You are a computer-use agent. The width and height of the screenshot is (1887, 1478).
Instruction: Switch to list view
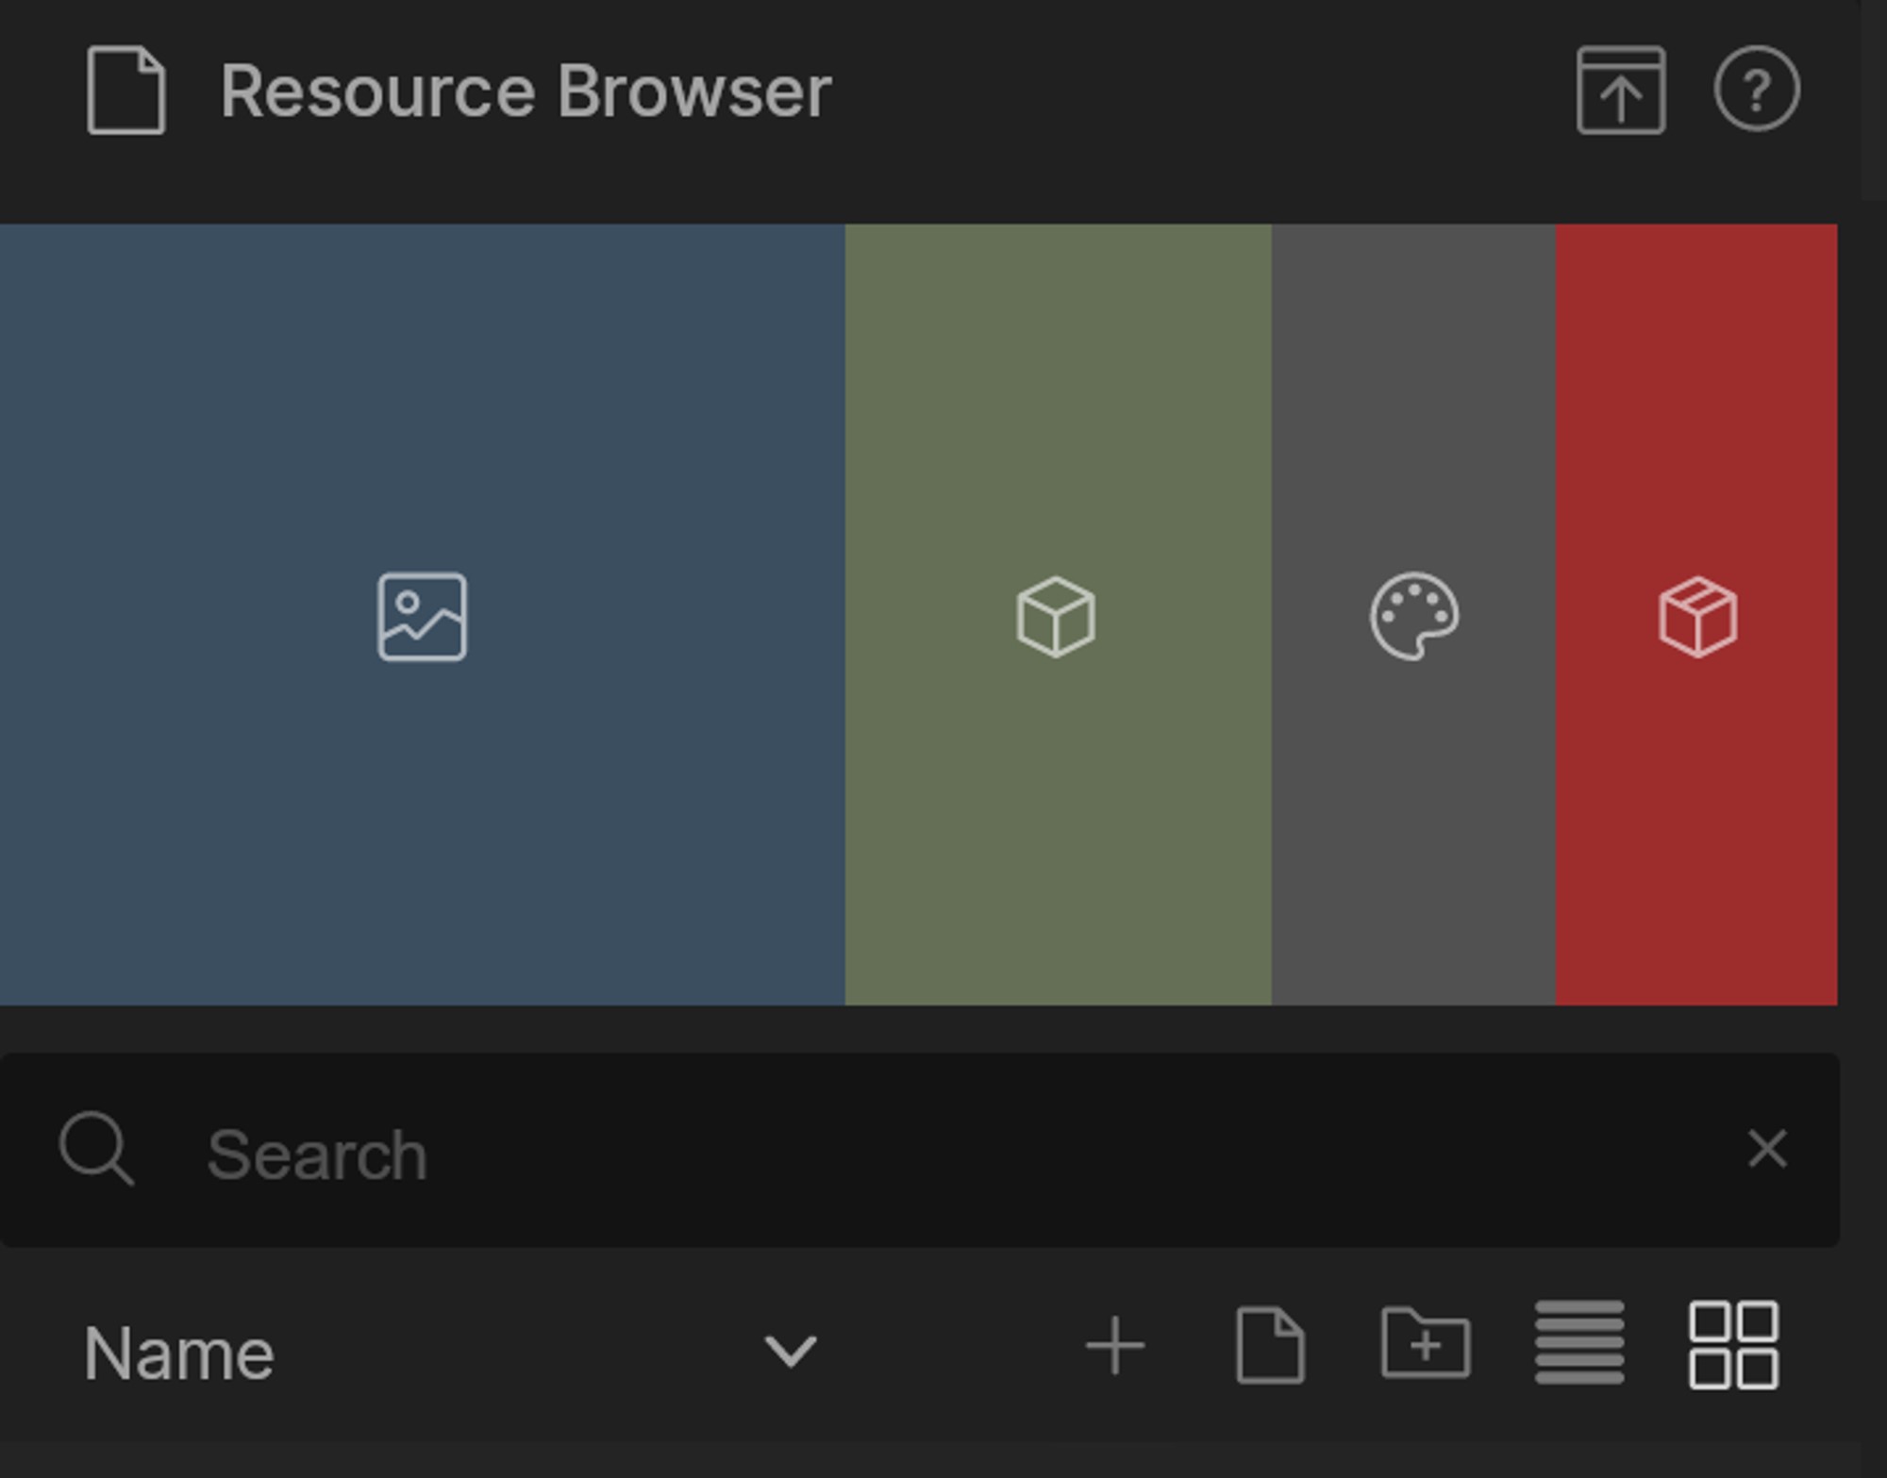click(1578, 1346)
